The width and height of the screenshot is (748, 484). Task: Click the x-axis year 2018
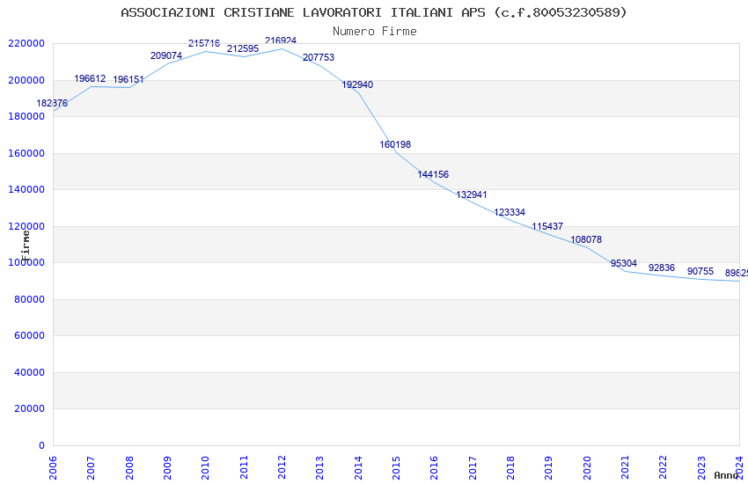511,468
